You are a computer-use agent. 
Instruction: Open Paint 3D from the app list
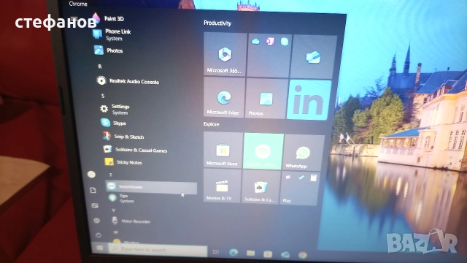[109, 18]
